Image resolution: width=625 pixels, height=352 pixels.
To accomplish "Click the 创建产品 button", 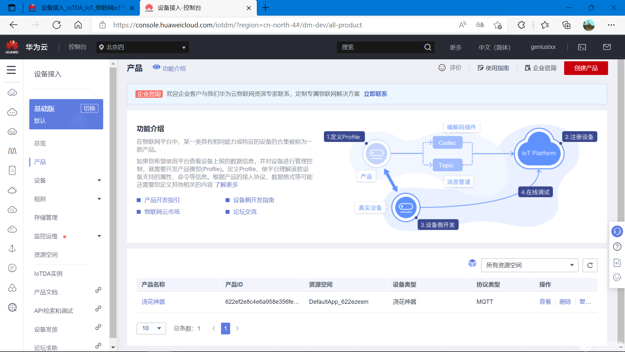I will [x=586, y=68].
